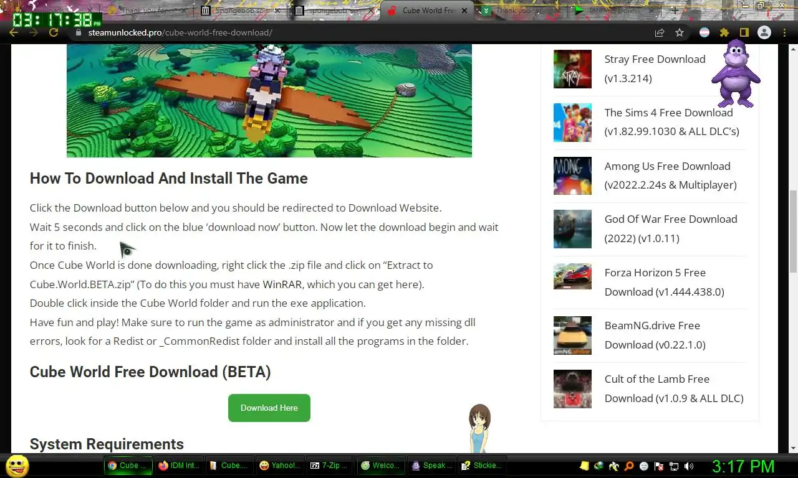Open the Chrome profile avatar

764,32
